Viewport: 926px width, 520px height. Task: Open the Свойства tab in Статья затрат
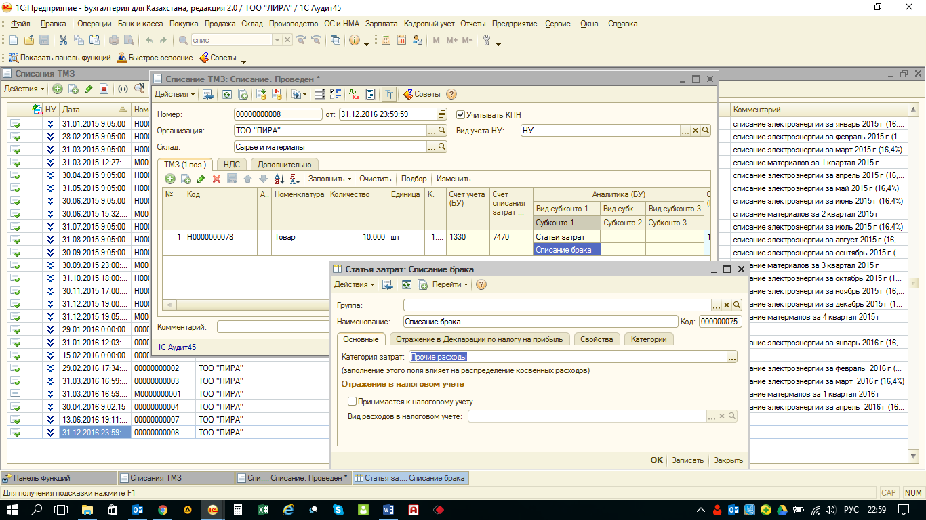tap(597, 339)
